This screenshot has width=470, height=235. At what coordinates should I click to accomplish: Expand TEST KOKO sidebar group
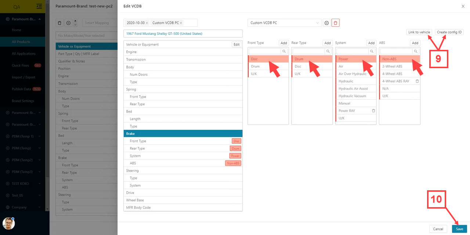(x=39, y=183)
